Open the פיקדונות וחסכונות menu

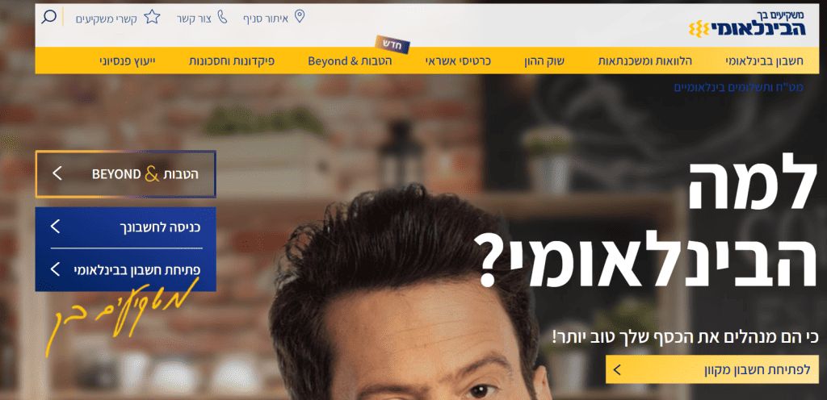pyautogui.click(x=232, y=60)
